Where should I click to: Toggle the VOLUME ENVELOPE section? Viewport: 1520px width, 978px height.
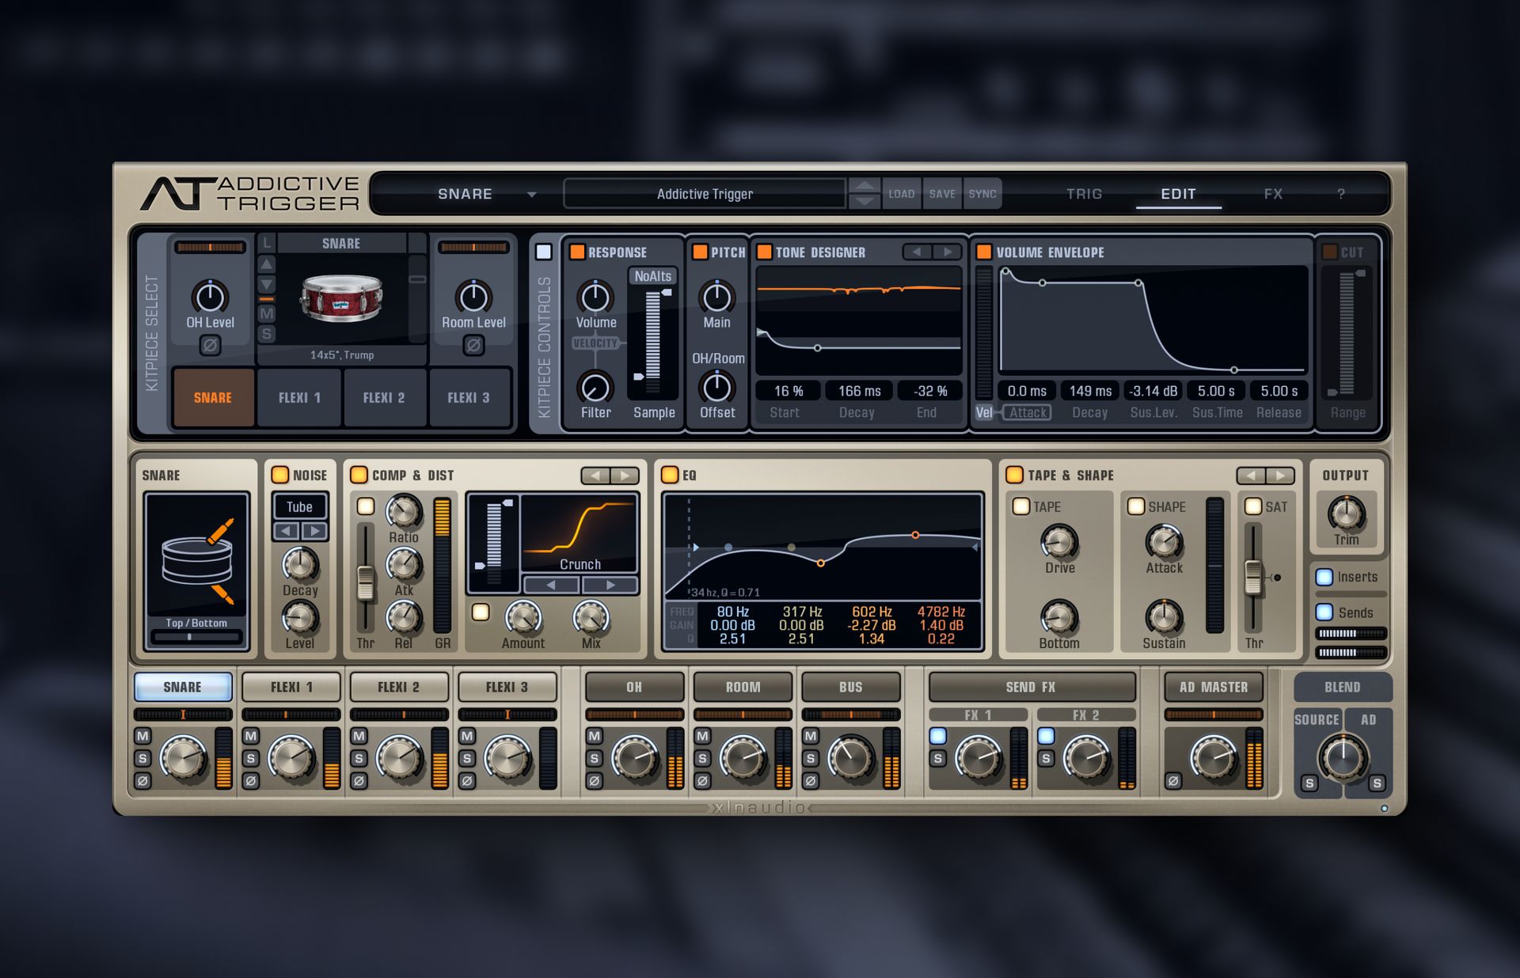pyautogui.click(x=984, y=252)
